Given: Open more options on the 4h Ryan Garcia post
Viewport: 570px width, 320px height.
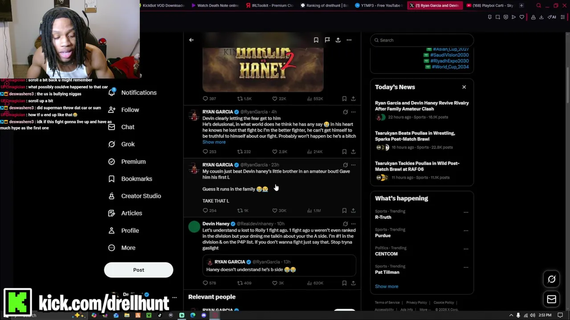Looking at the screenshot, I should (x=353, y=112).
